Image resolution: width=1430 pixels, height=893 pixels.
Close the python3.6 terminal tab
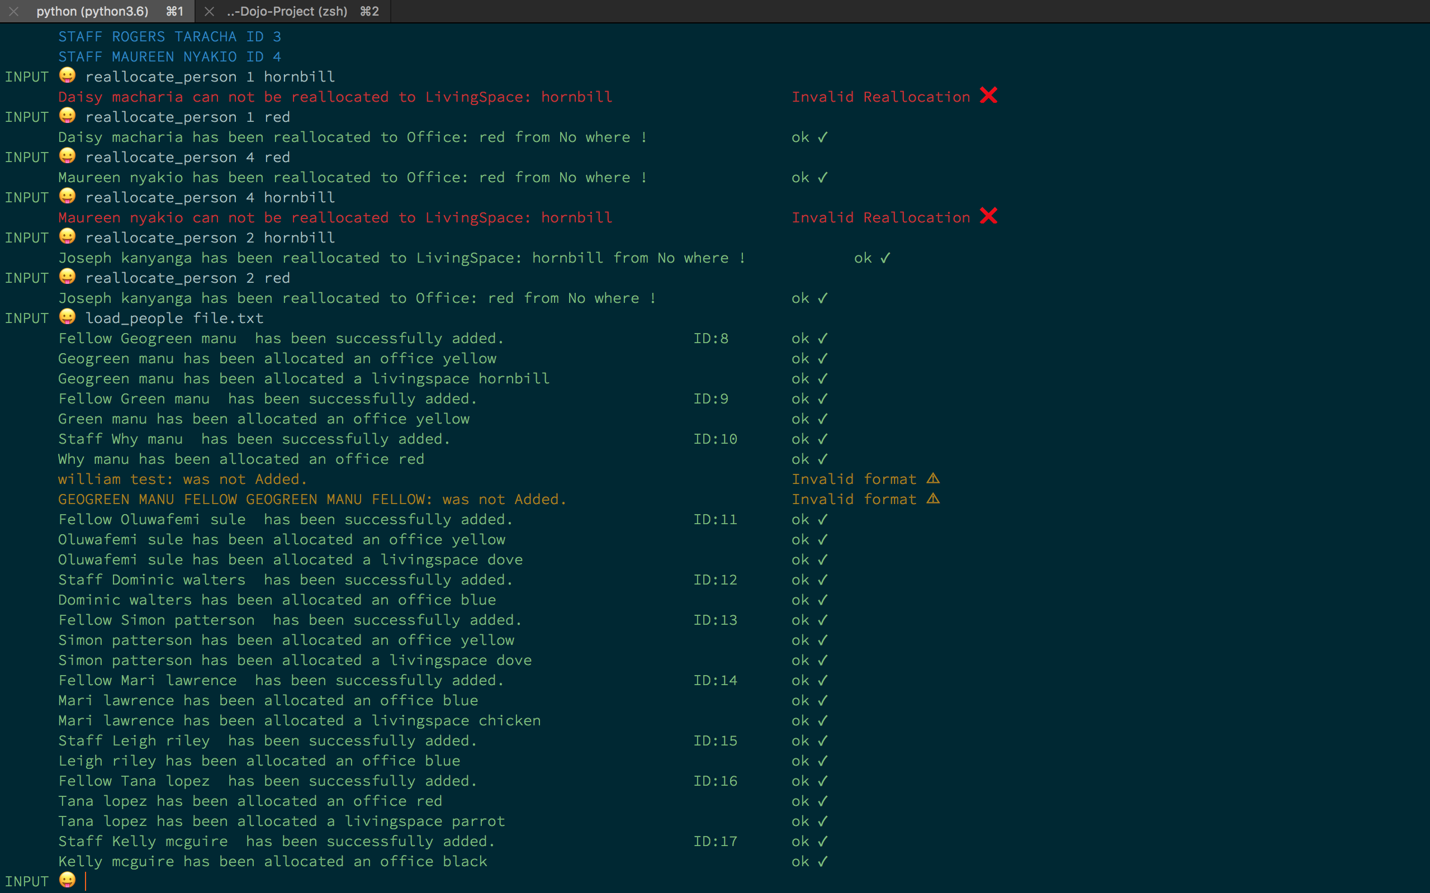coord(13,11)
